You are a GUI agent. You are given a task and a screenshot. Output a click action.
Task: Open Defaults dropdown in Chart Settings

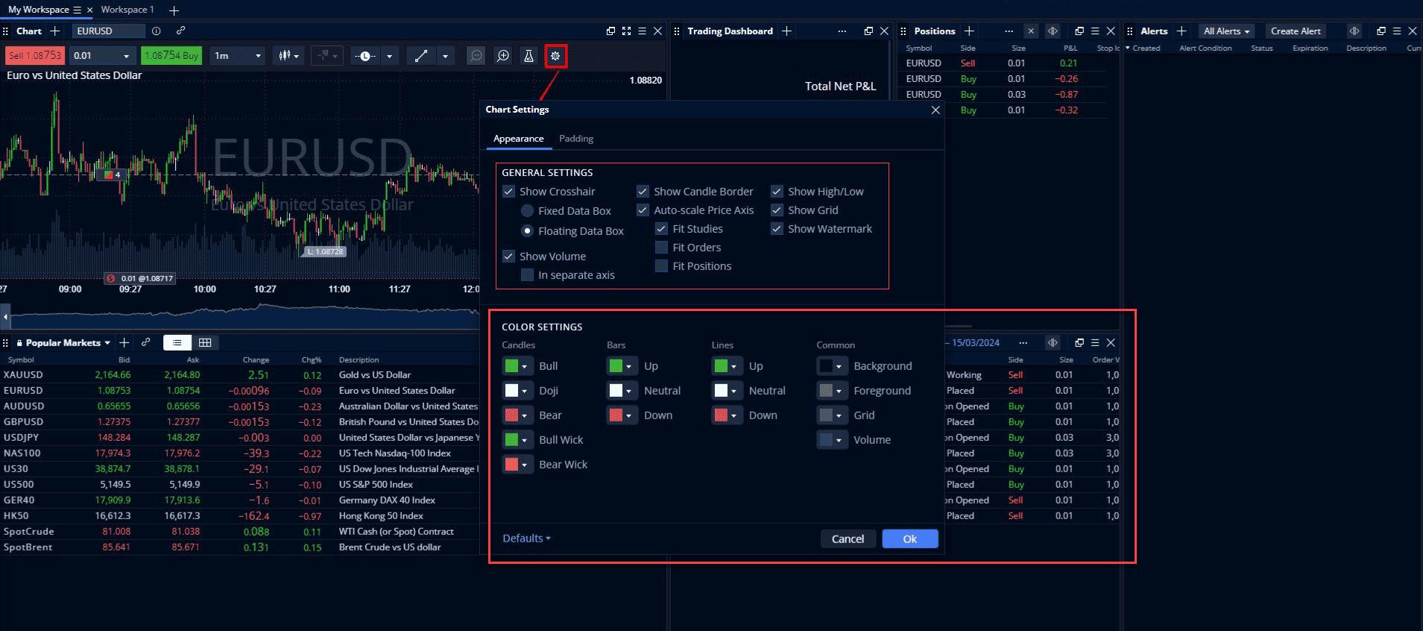tap(526, 539)
